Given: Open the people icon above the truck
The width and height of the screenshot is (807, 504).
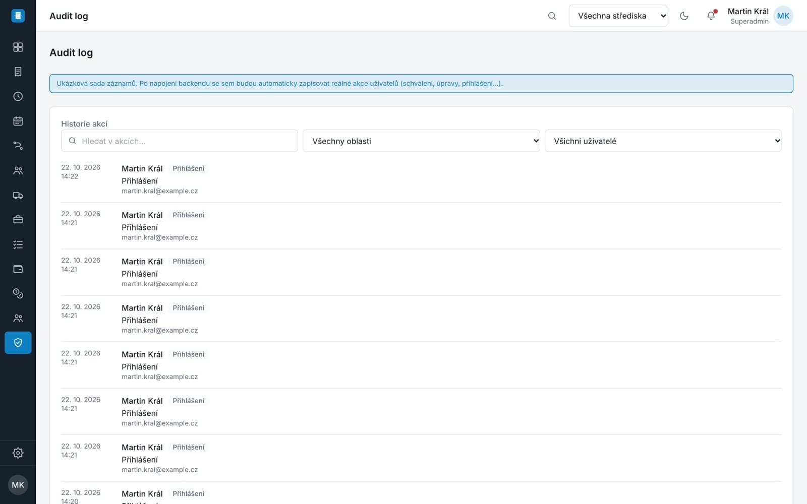Looking at the screenshot, I should click(18, 170).
